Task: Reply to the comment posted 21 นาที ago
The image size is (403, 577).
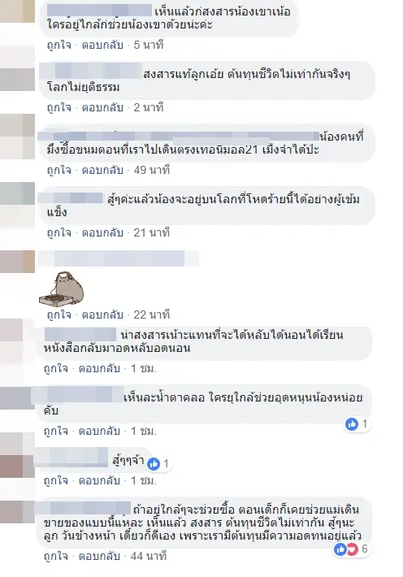Action: (x=102, y=232)
